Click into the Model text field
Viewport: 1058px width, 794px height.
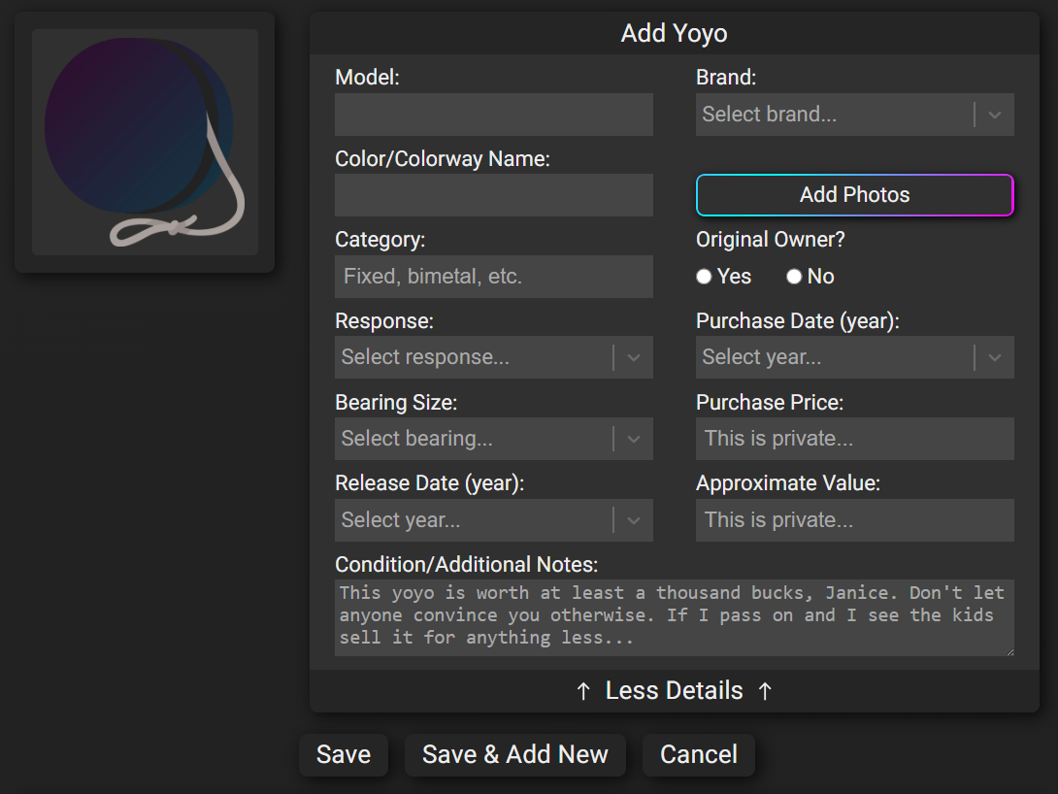[494, 115]
